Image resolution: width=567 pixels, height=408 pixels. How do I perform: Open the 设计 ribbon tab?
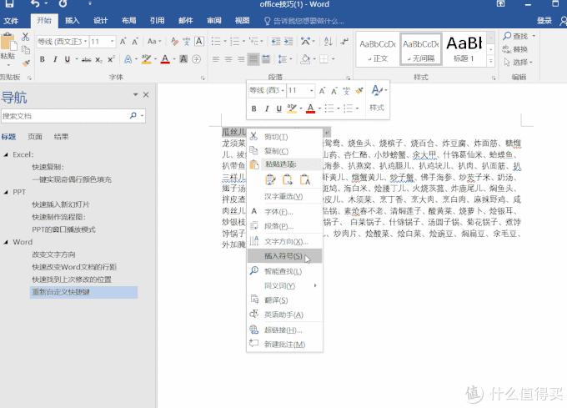(x=101, y=21)
